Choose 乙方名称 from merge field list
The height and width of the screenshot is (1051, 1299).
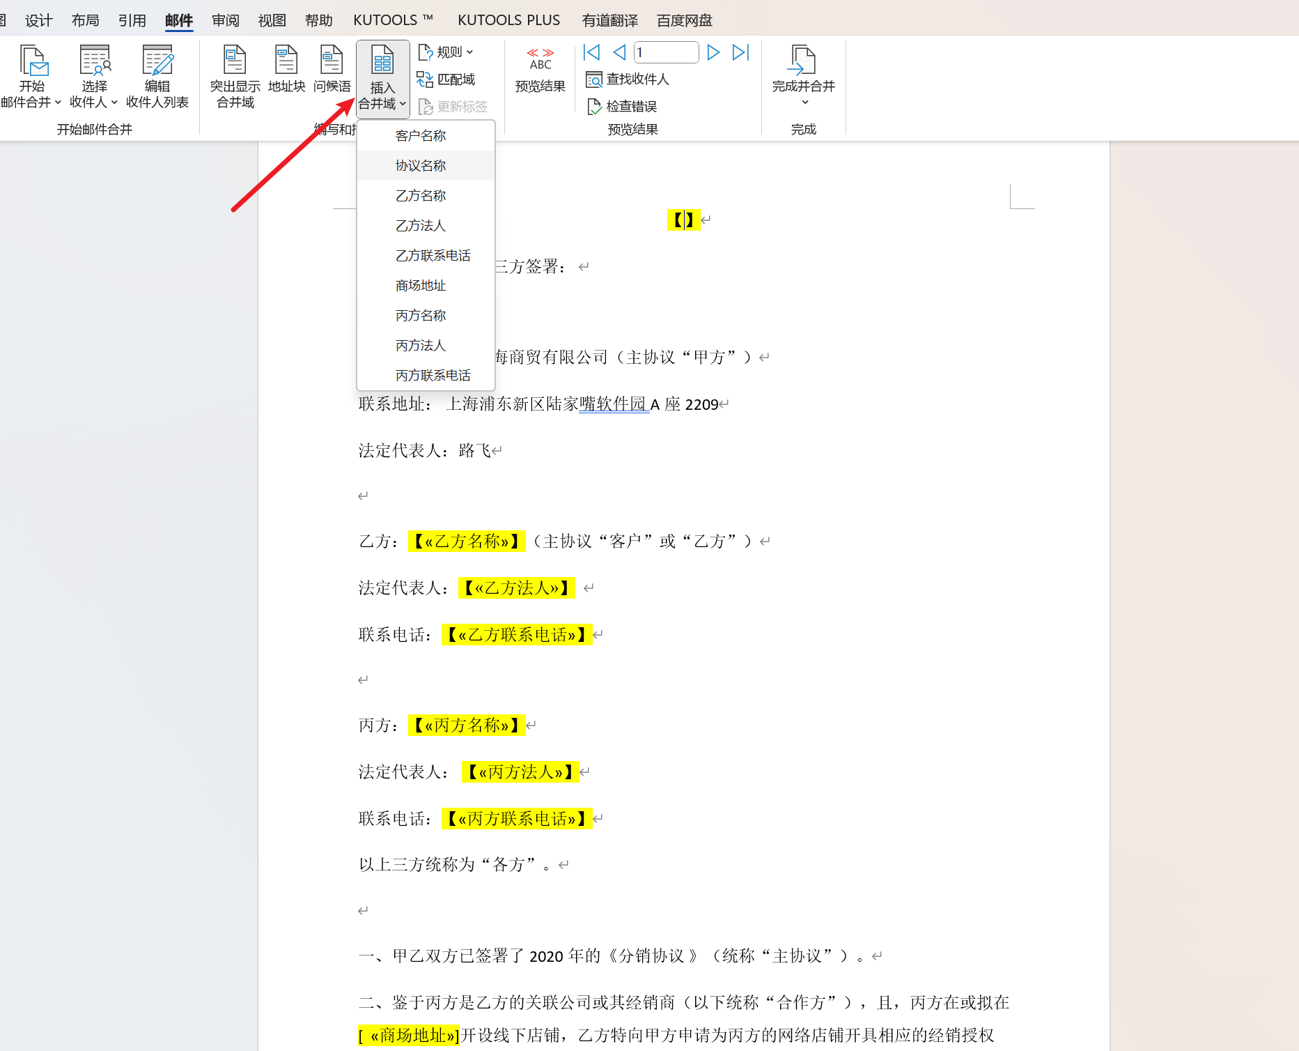(x=426, y=196)
